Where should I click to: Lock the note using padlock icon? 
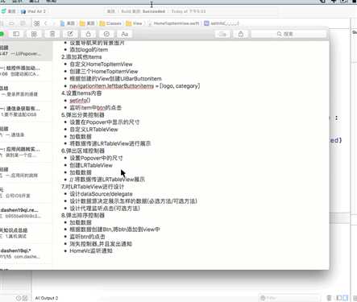(88, 34)
